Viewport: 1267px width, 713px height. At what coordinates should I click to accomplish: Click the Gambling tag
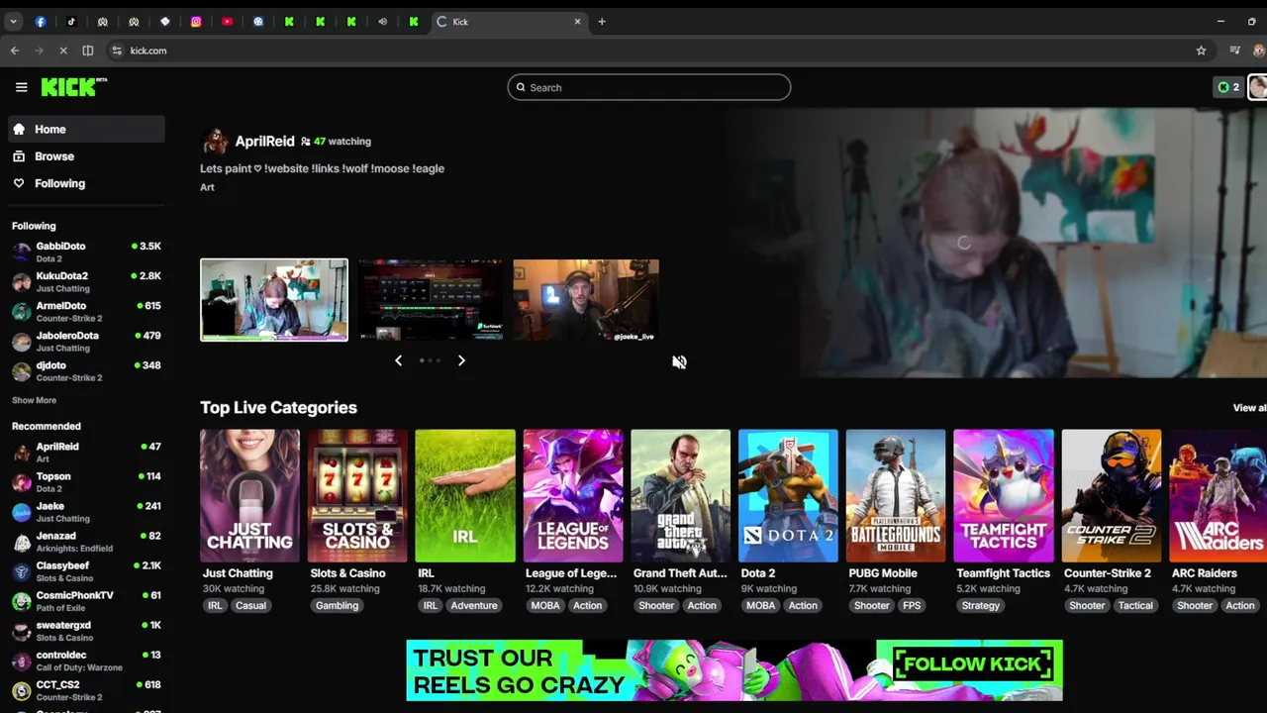coord(337,606)
